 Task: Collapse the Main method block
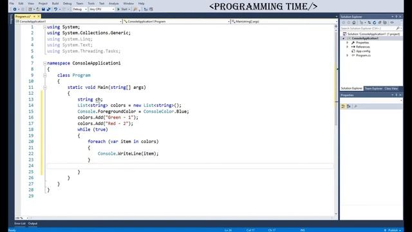pos(45,88)
